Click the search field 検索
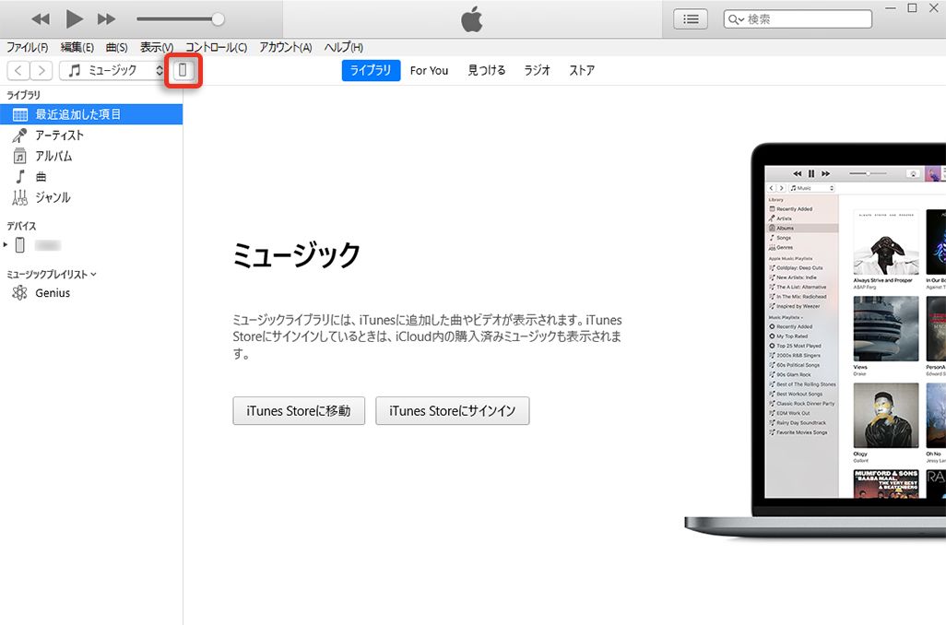Image resolution: width=946 pixels, height=625 pixels. [x=798, y=19]
